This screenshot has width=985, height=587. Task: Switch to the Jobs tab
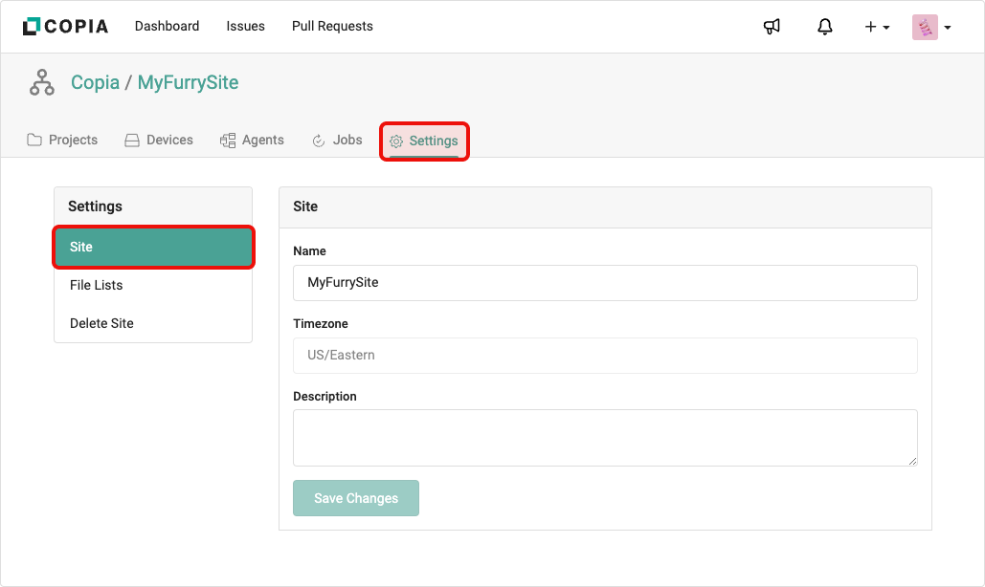click(x=337, y=140)
